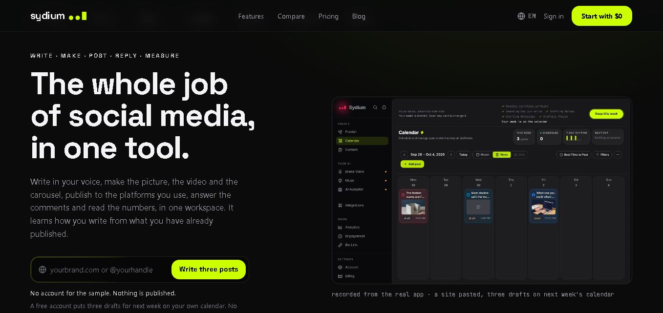Click the three-dot more options button in preview
Screen dimensions: 663x313
pyautogui.click(x=618, y=155)
